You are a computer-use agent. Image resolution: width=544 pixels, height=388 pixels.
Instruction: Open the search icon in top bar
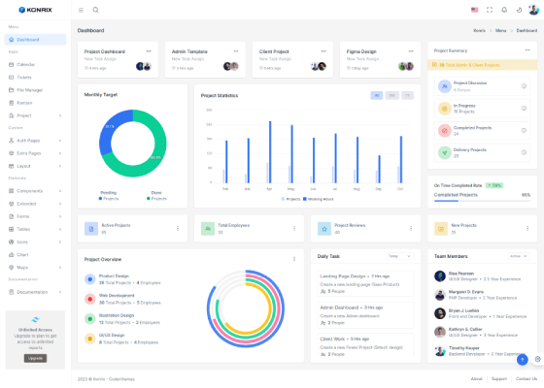coord(96,10)
